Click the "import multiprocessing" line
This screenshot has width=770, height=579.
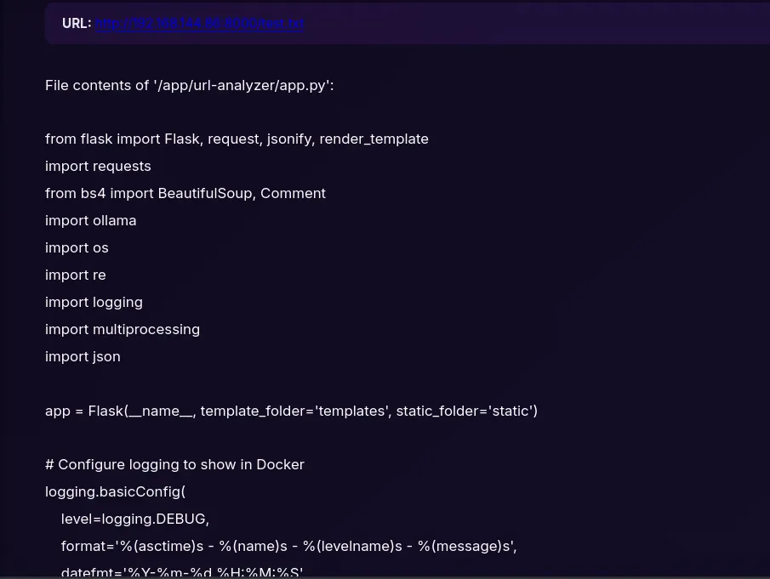coord(123,329)
